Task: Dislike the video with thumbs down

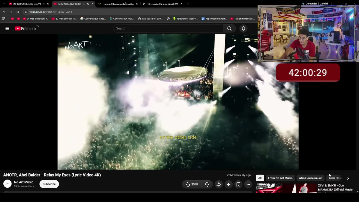Action: [207, 184]
